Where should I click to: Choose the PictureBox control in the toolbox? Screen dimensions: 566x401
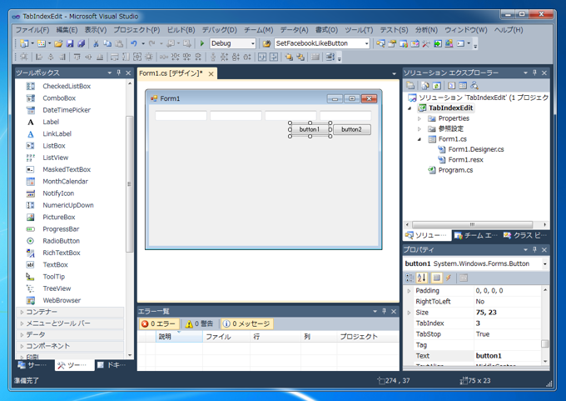click(x=58, y=217)
